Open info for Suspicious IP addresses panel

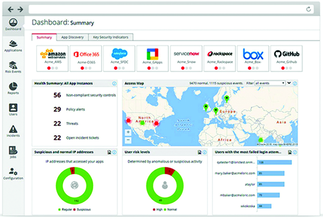(x=114, y=152)
